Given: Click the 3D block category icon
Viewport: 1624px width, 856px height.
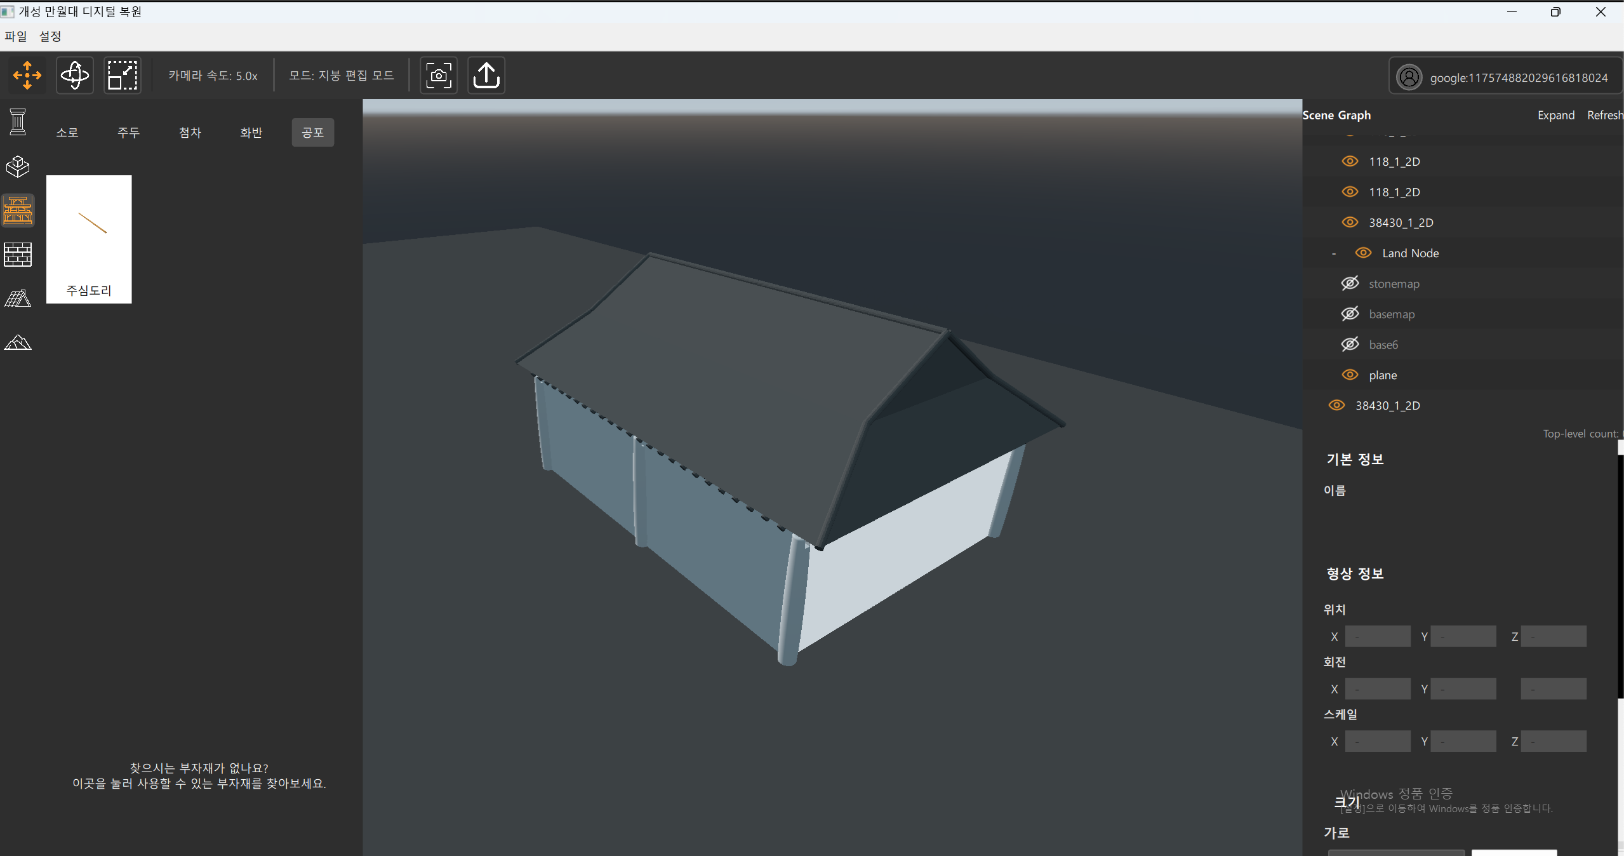Looking at the screenshot, I should [x=18, y=166].
